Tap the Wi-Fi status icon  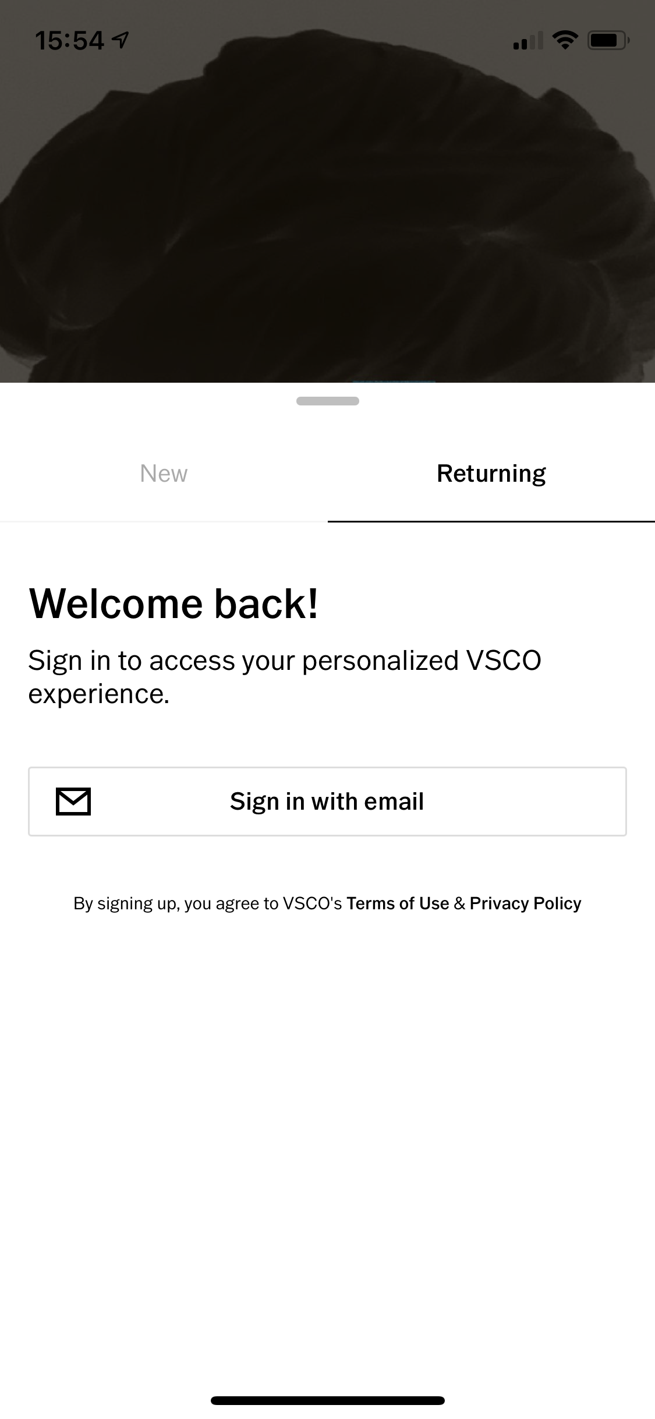[x=564, y=40]
